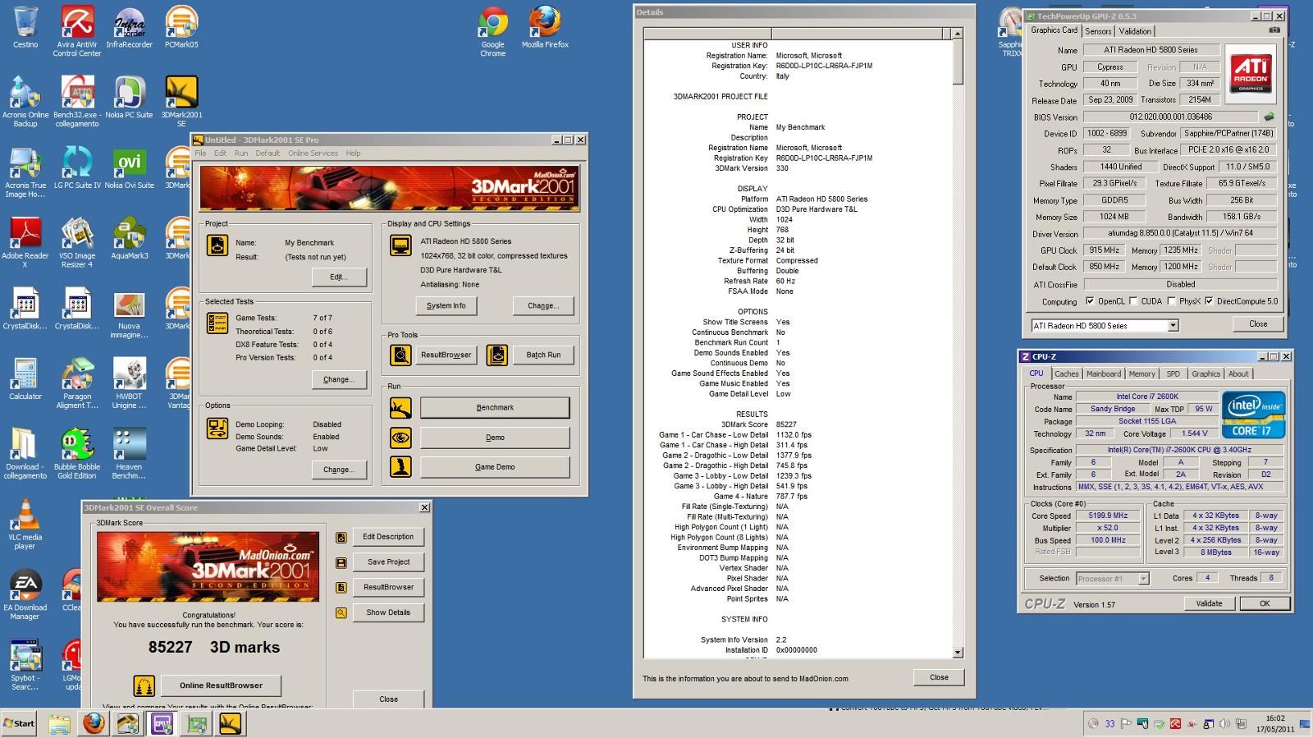
Task: Open VLC media player icon
Action: point(25,524)
